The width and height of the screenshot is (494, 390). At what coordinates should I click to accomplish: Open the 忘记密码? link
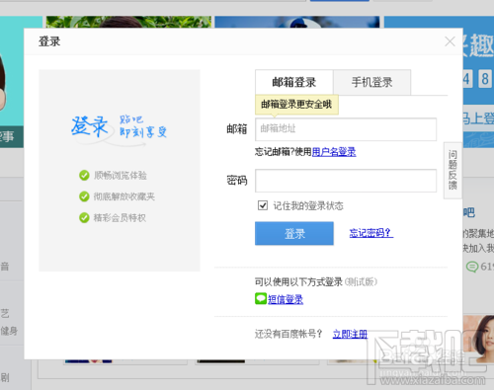(x=371, y=233)
